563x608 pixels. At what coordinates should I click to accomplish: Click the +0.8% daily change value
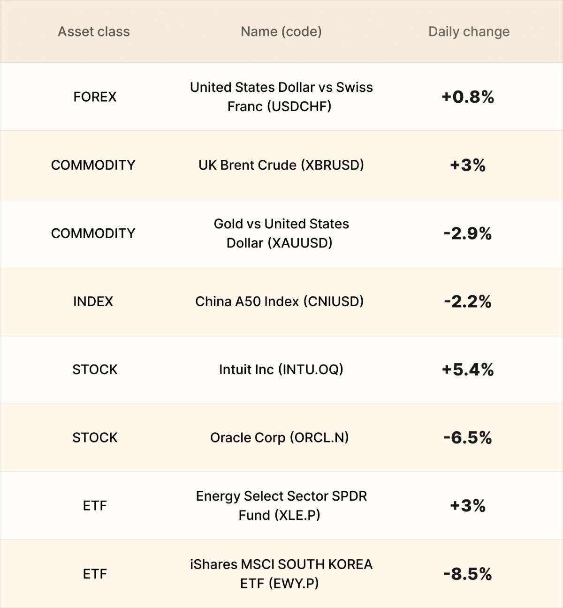pyautogui.click(x=468, y=97)
